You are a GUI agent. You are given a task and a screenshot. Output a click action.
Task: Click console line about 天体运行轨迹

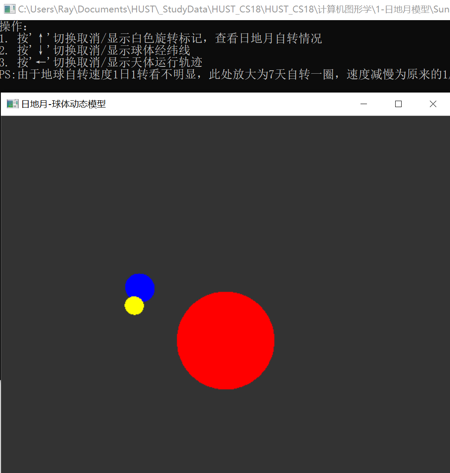[x=101, y=63]
